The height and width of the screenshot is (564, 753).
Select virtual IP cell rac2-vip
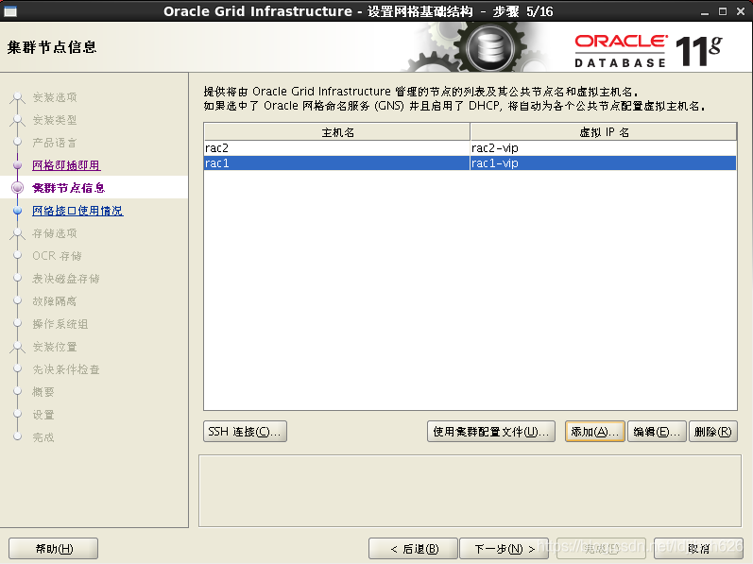[604, 147]
